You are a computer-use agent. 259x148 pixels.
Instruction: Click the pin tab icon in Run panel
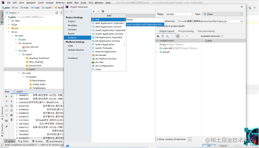click(6, 127)
